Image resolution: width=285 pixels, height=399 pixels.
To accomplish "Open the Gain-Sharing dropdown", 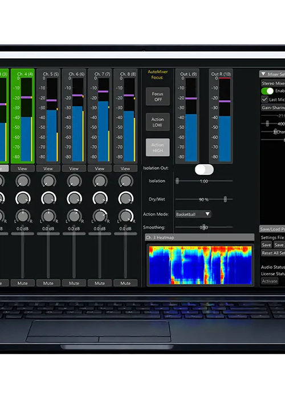I will tap(273, 107).
